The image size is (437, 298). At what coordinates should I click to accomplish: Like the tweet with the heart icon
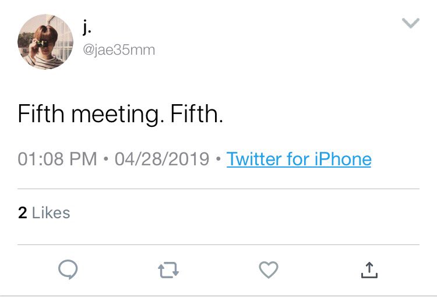pos(269,269)
